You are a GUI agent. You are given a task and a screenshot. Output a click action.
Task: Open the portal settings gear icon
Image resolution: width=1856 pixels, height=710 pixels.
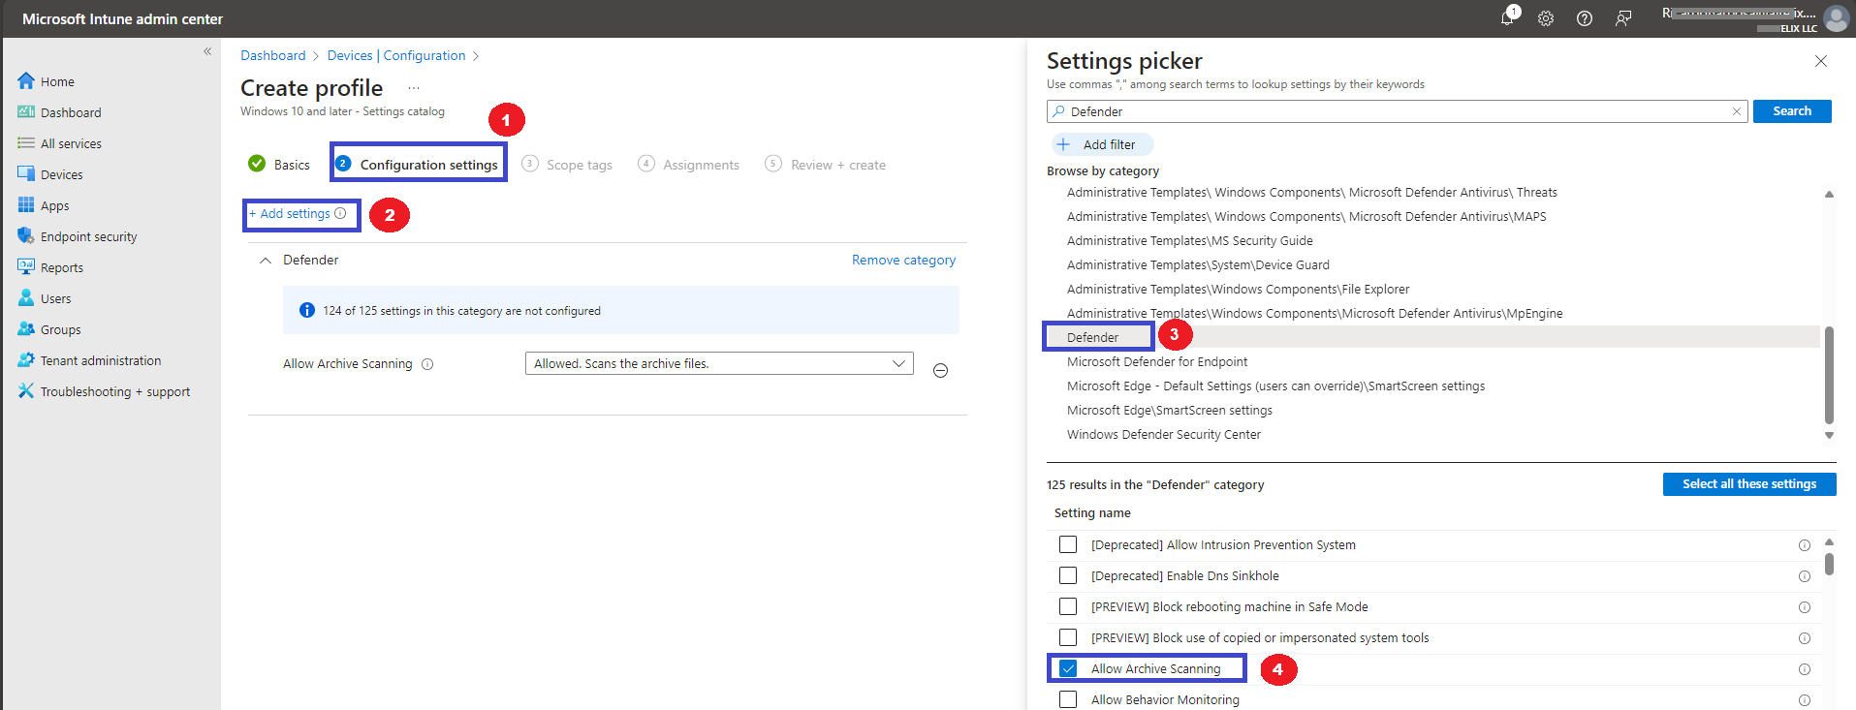[1546, 18]
